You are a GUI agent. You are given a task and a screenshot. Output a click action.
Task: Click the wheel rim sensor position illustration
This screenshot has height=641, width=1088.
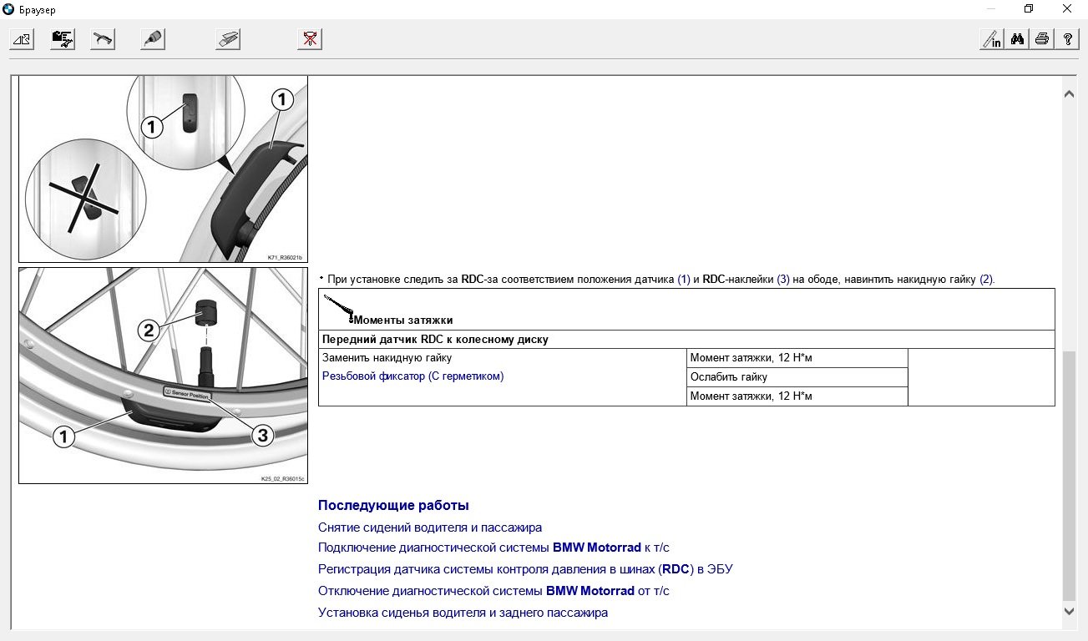click(x=163, y=375)
